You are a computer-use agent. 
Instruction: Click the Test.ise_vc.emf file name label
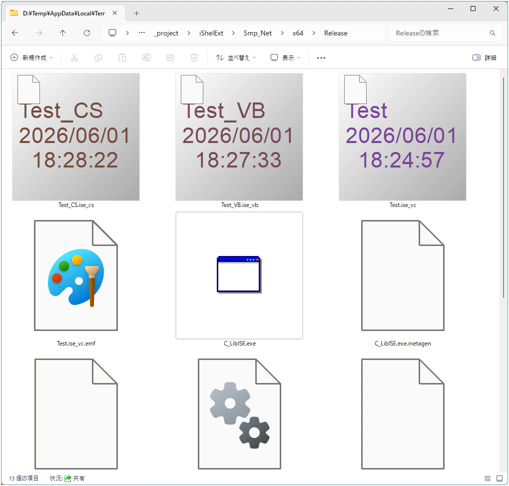click(76, 343)
